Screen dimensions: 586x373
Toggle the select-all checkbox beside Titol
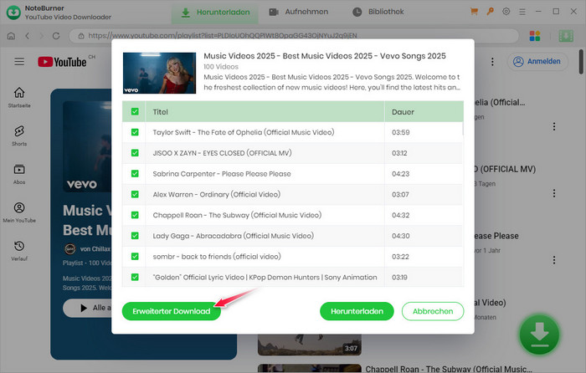pyautogui.click(x=135, y=111)
